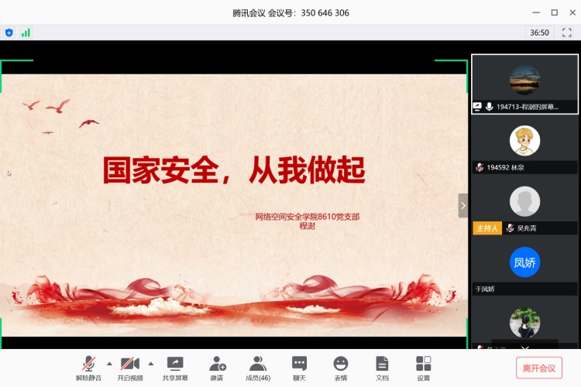Click the blue 凤娇 avatar circle
581x387 pixels.
(524, 262)
